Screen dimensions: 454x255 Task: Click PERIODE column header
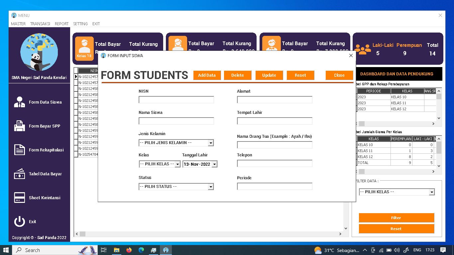(374, 91)
